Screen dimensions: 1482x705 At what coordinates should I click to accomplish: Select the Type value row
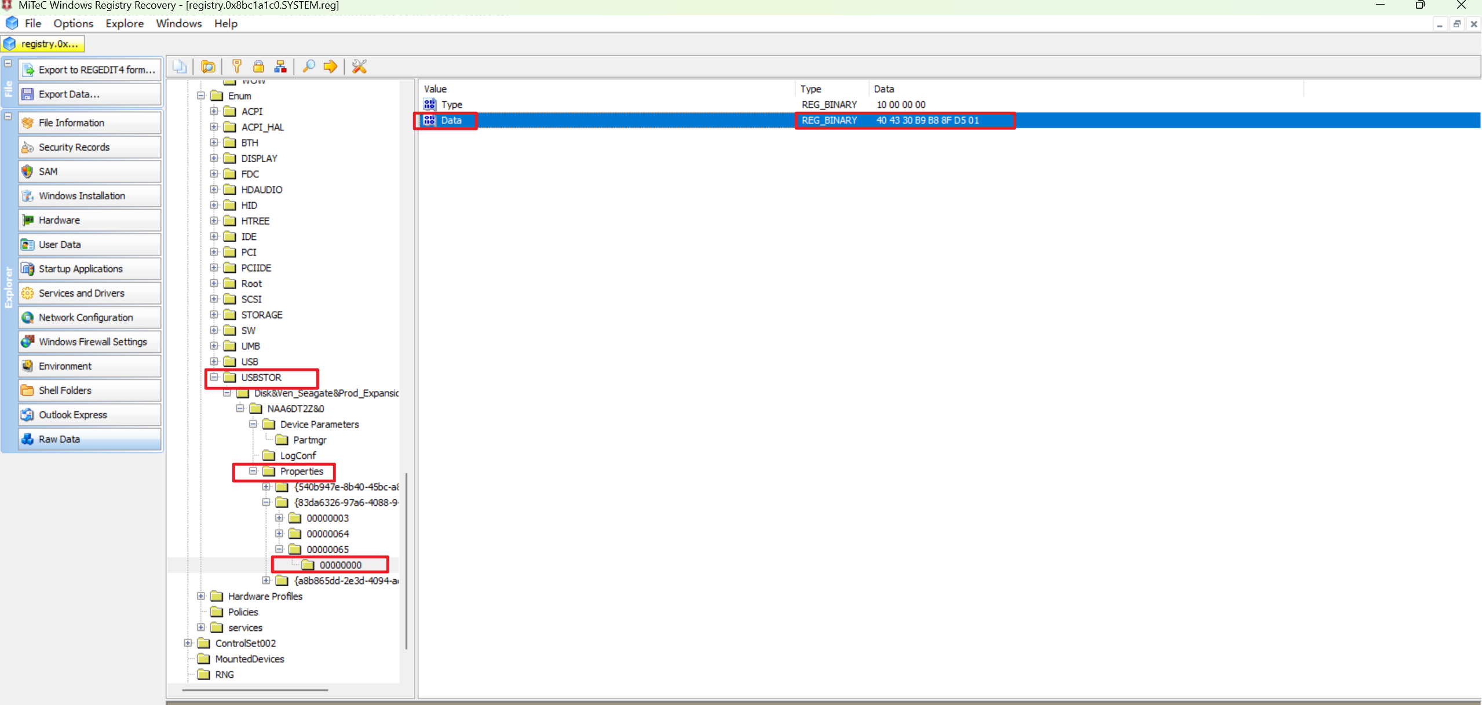click(451, 105)
